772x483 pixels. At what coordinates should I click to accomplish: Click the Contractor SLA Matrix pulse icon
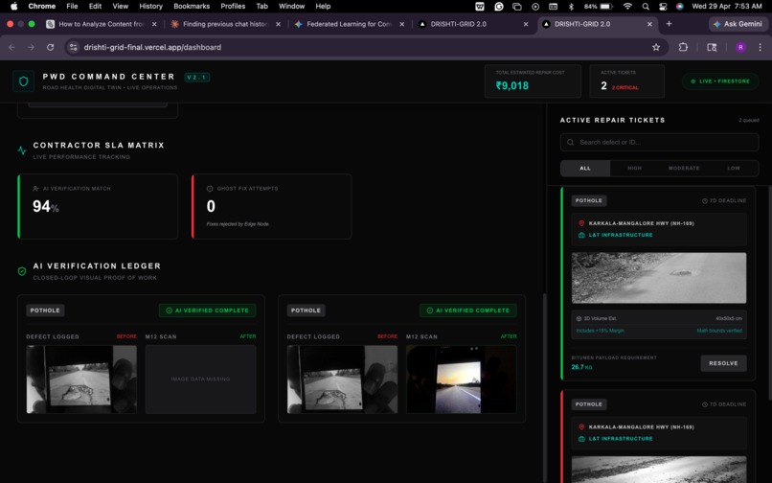click(x=22, y=150)
